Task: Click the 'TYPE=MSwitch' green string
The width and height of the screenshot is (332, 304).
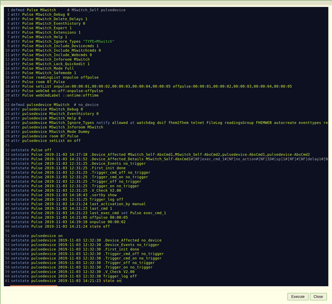Action: click(98, 42)
